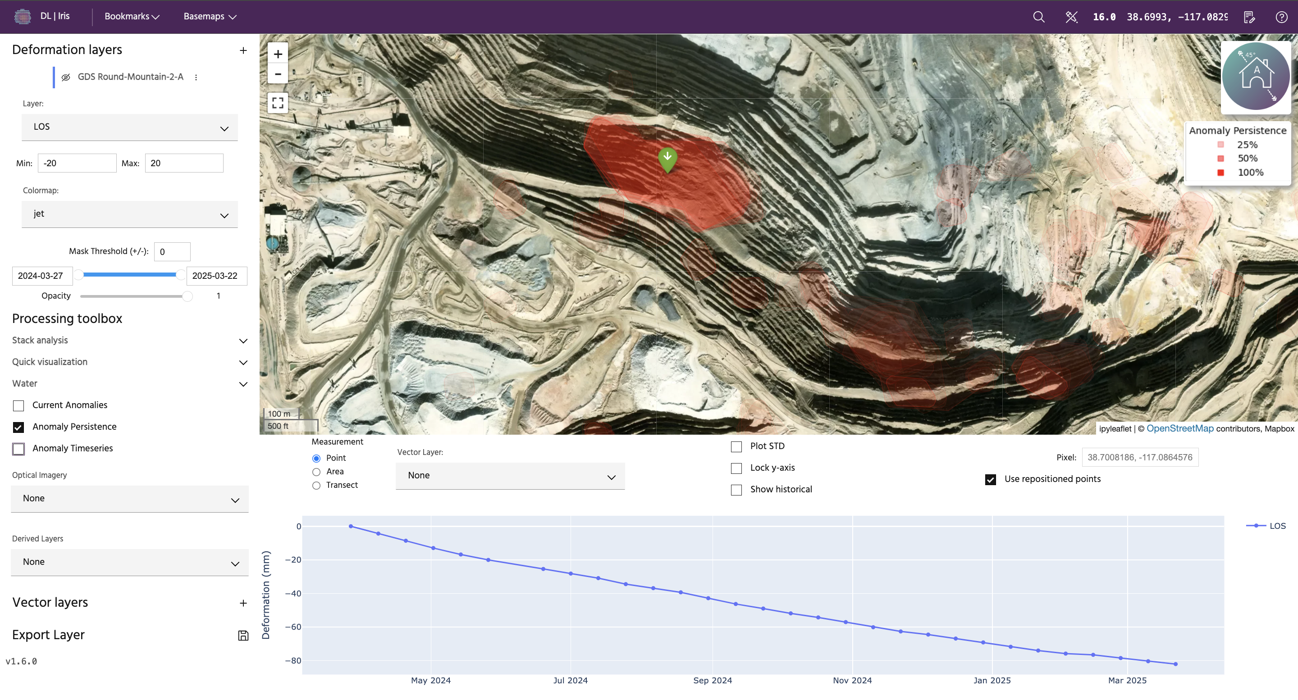
Task: Enter fullscreen map view
Action: tap(278, 103)
